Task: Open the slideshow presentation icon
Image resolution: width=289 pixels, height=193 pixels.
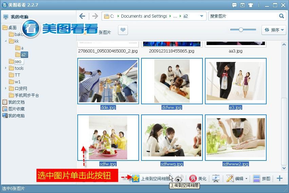Action: pos(216,178)
